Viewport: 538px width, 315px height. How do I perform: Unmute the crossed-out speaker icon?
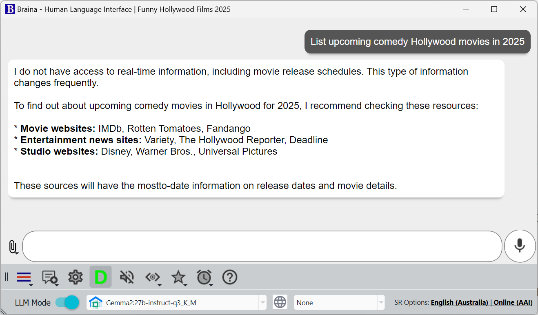127,277
